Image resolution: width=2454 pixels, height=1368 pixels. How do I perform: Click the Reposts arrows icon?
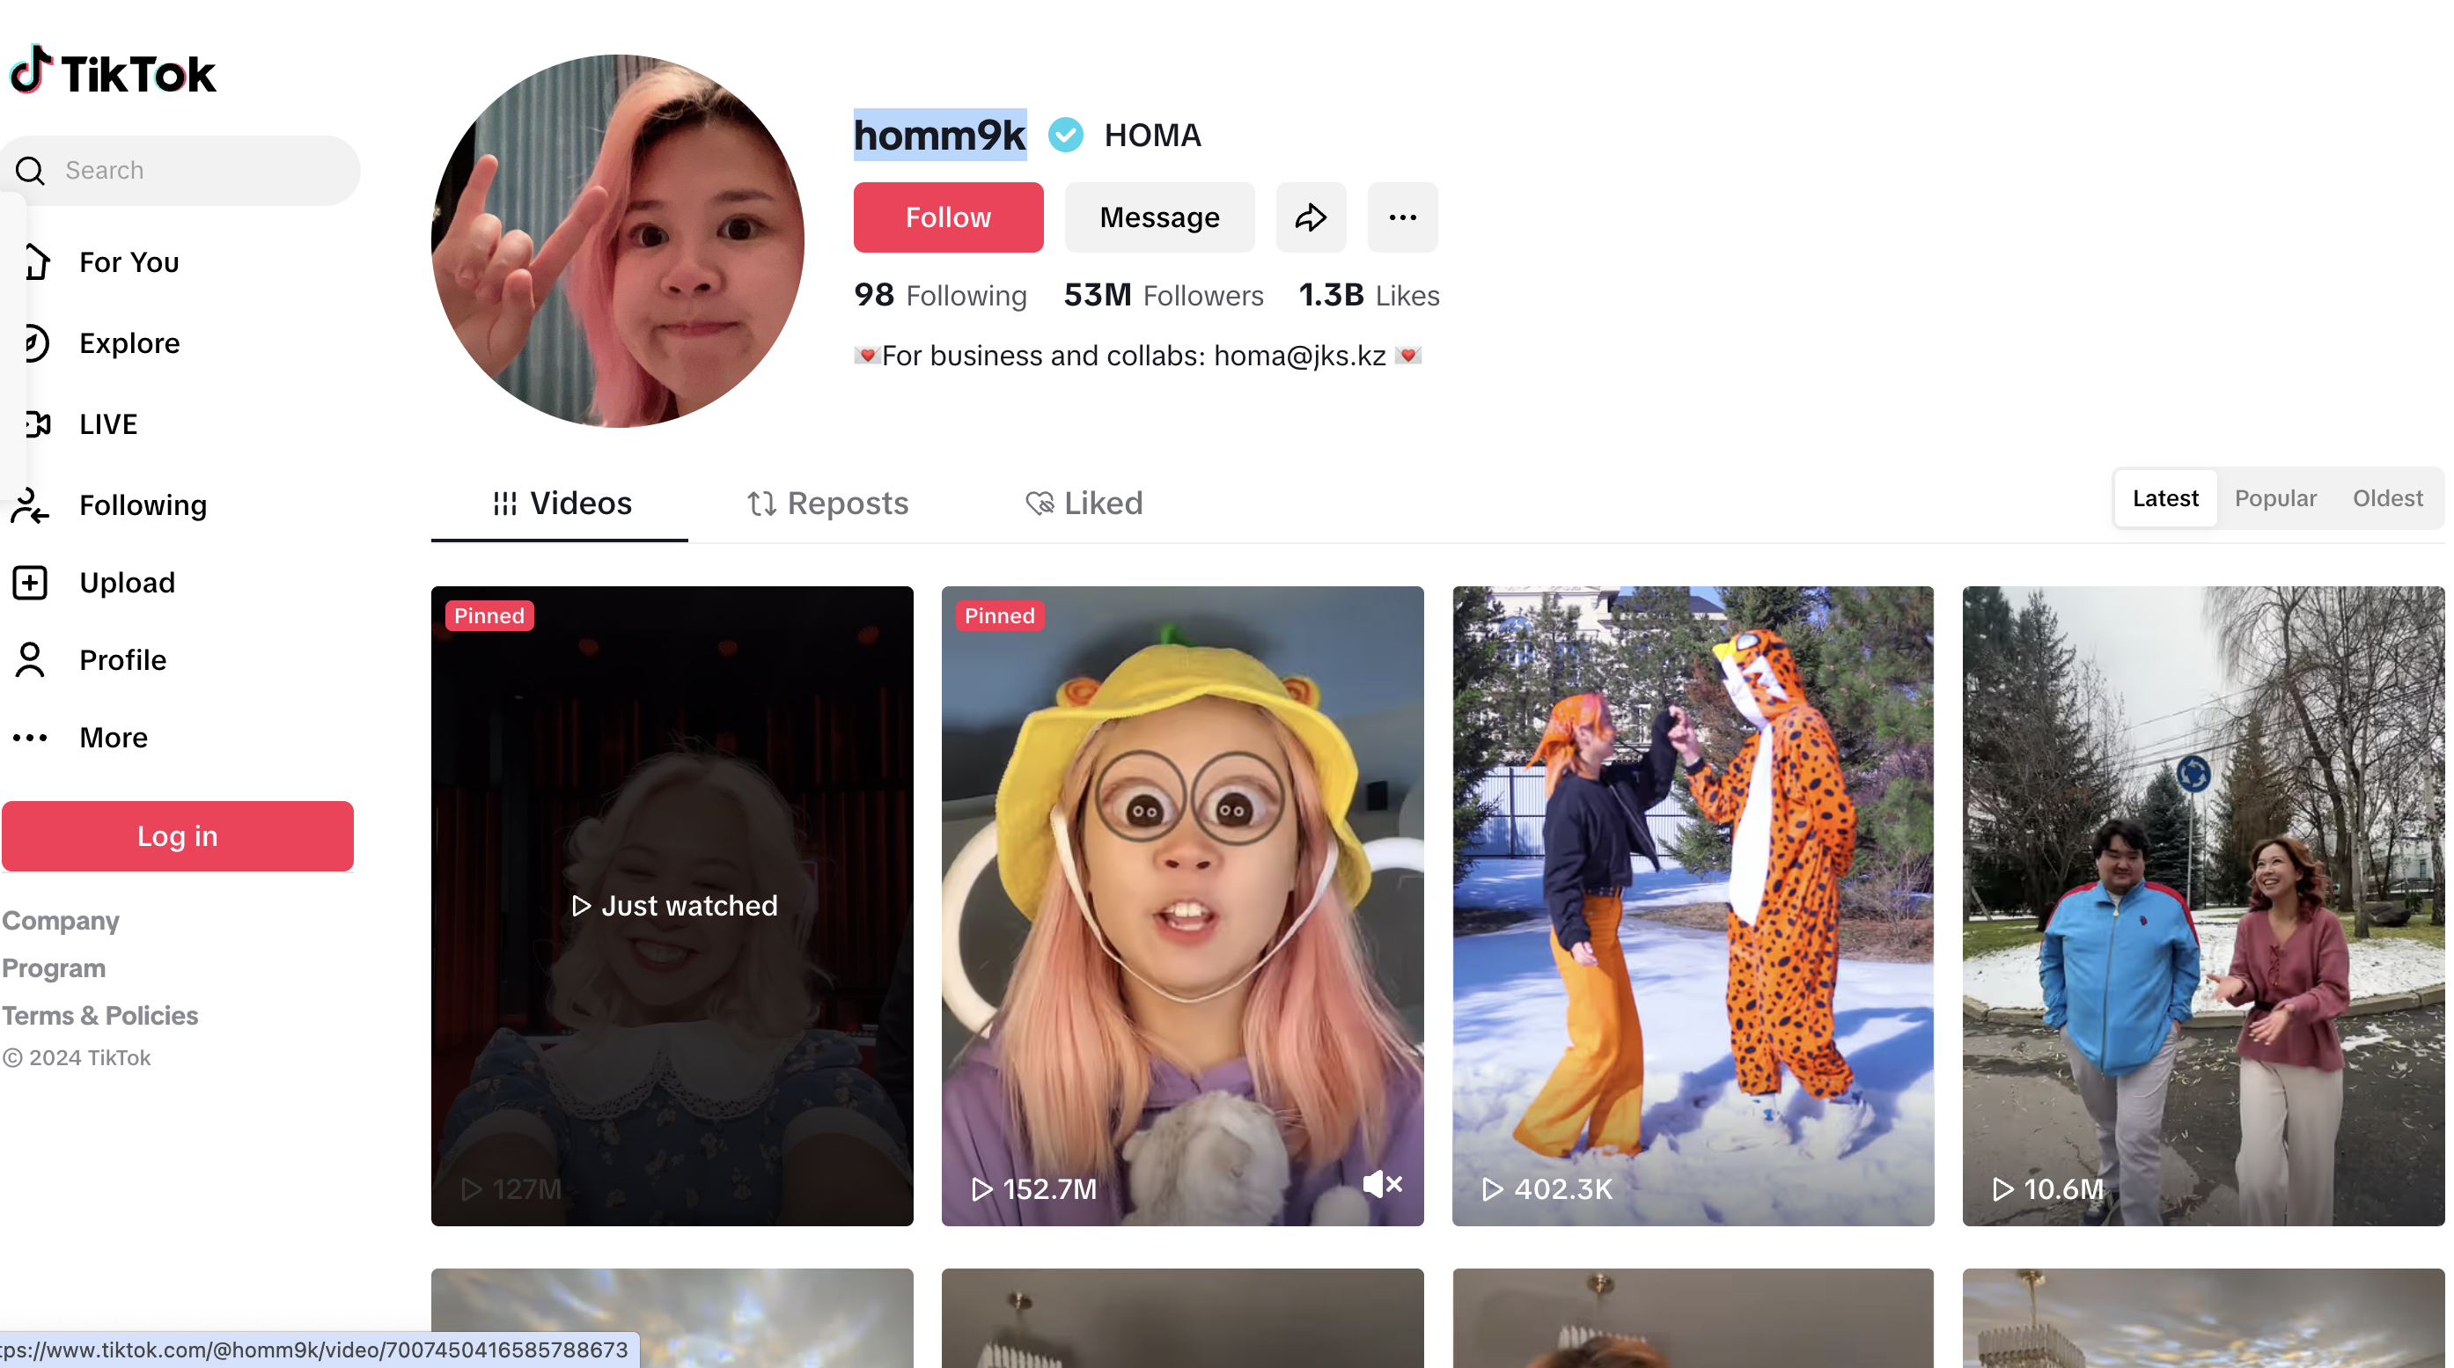761,503
